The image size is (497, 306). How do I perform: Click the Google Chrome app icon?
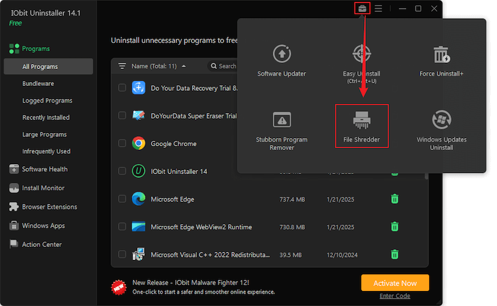(139, 143)
